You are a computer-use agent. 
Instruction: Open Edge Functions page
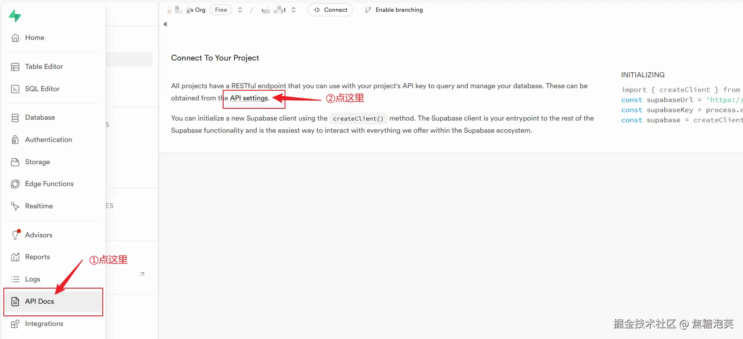click(x=53, y=184)
